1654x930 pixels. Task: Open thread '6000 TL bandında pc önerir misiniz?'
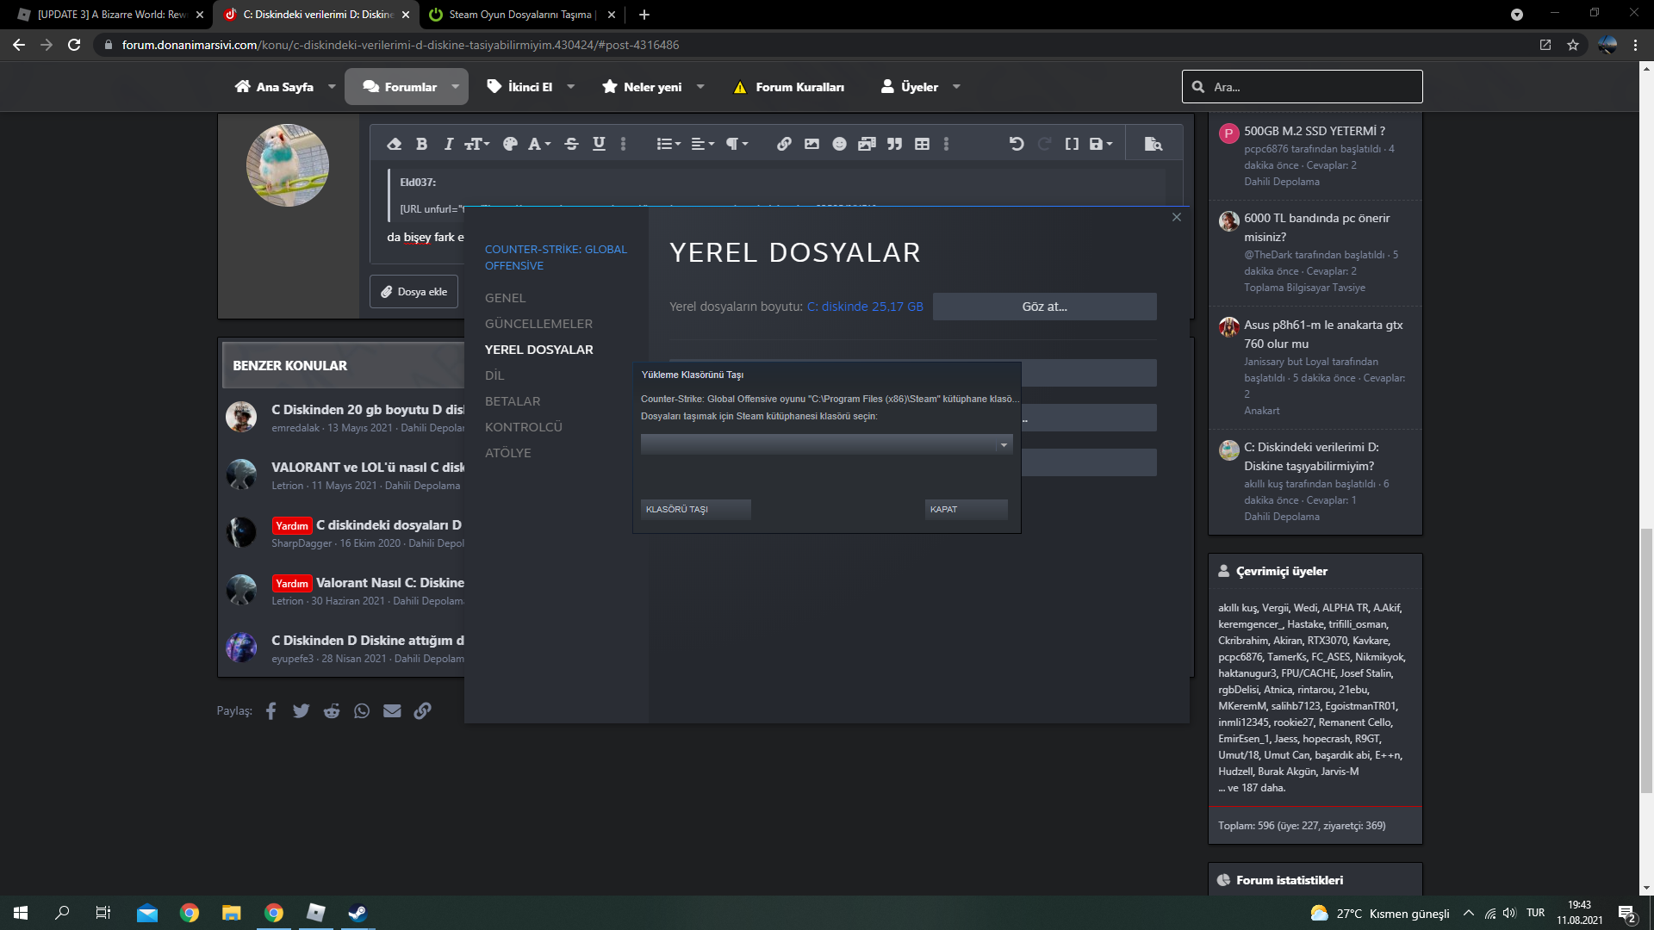1316,227
